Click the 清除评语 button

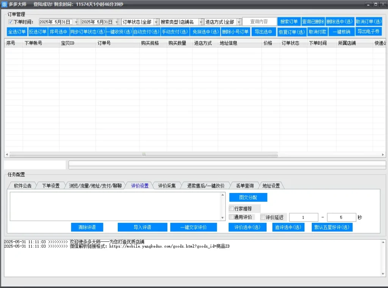point(87,227)
